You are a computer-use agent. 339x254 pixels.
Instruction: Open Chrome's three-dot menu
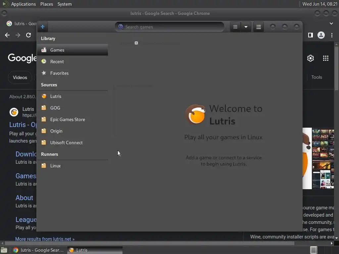point(332,35)
